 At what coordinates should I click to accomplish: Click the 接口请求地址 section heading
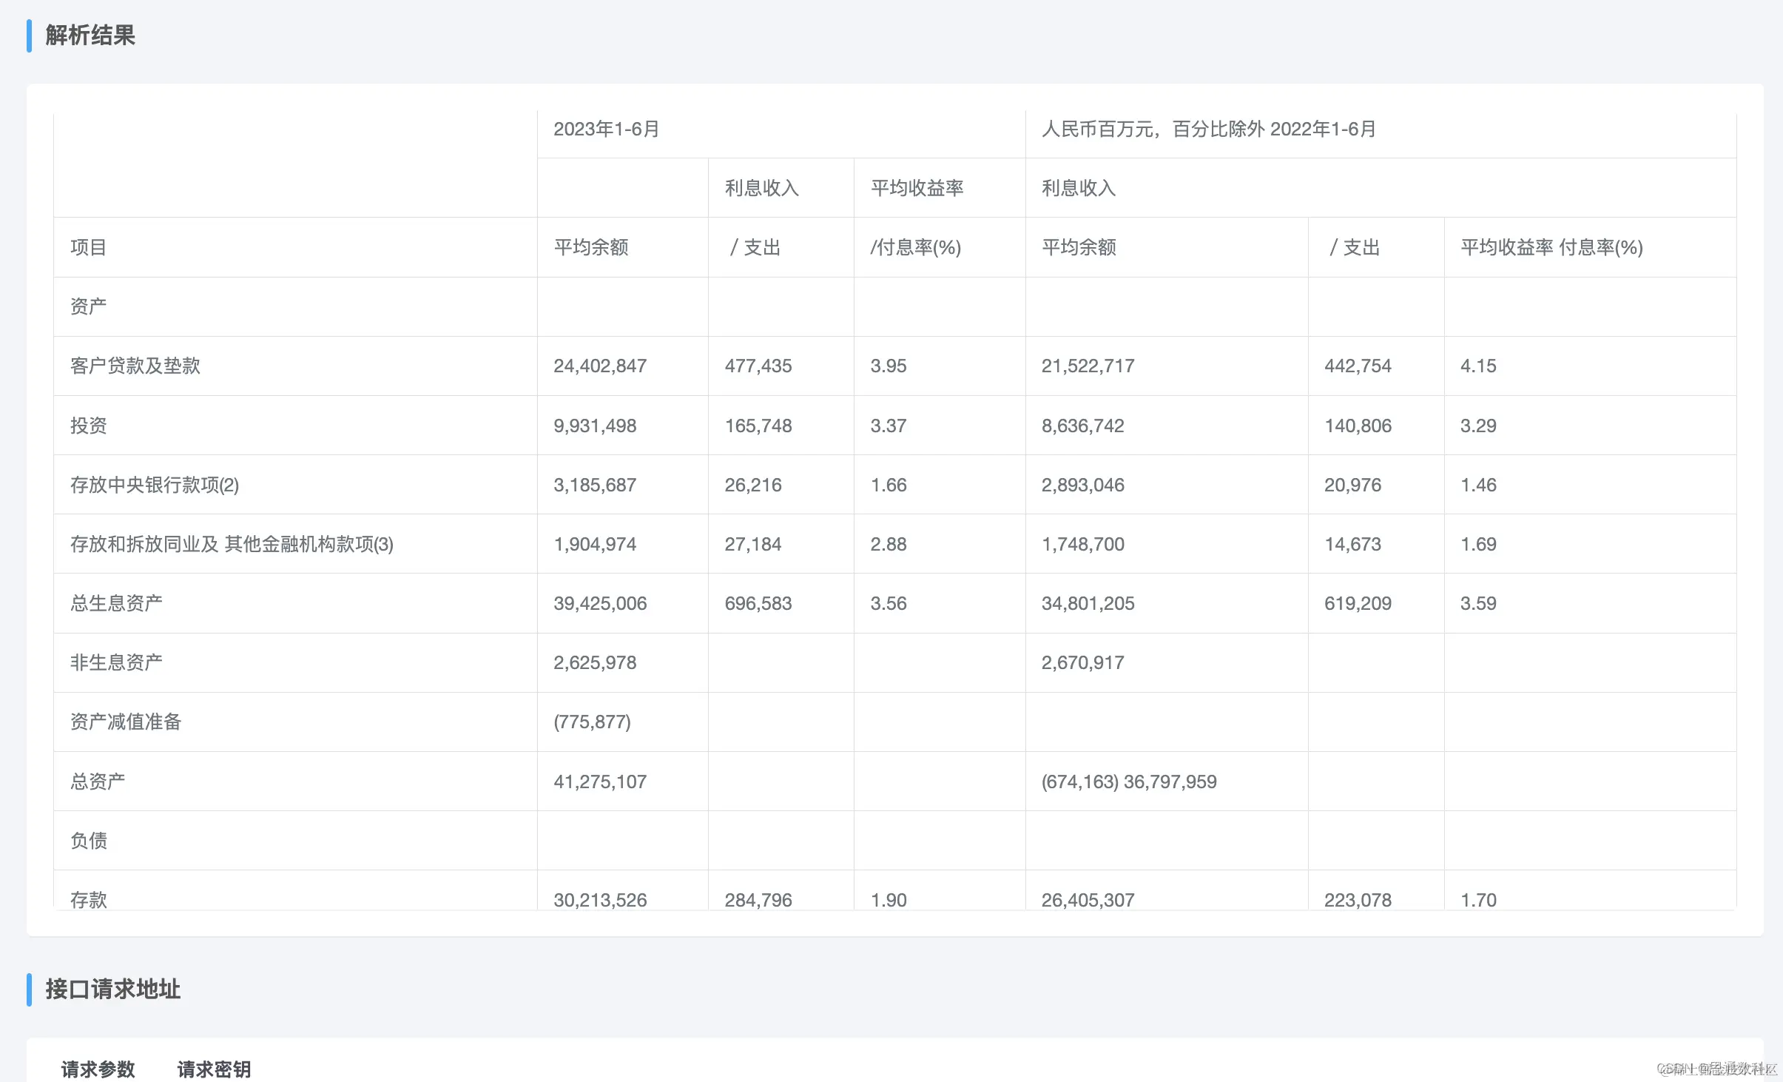[112, 989]
